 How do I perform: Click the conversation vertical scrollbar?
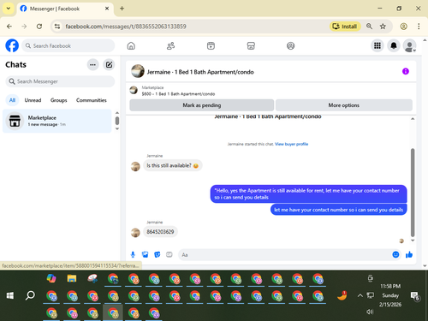tap(413, 193)
